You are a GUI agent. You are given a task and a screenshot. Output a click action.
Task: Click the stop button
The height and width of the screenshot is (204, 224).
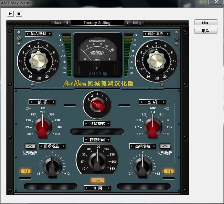[19, 14]
